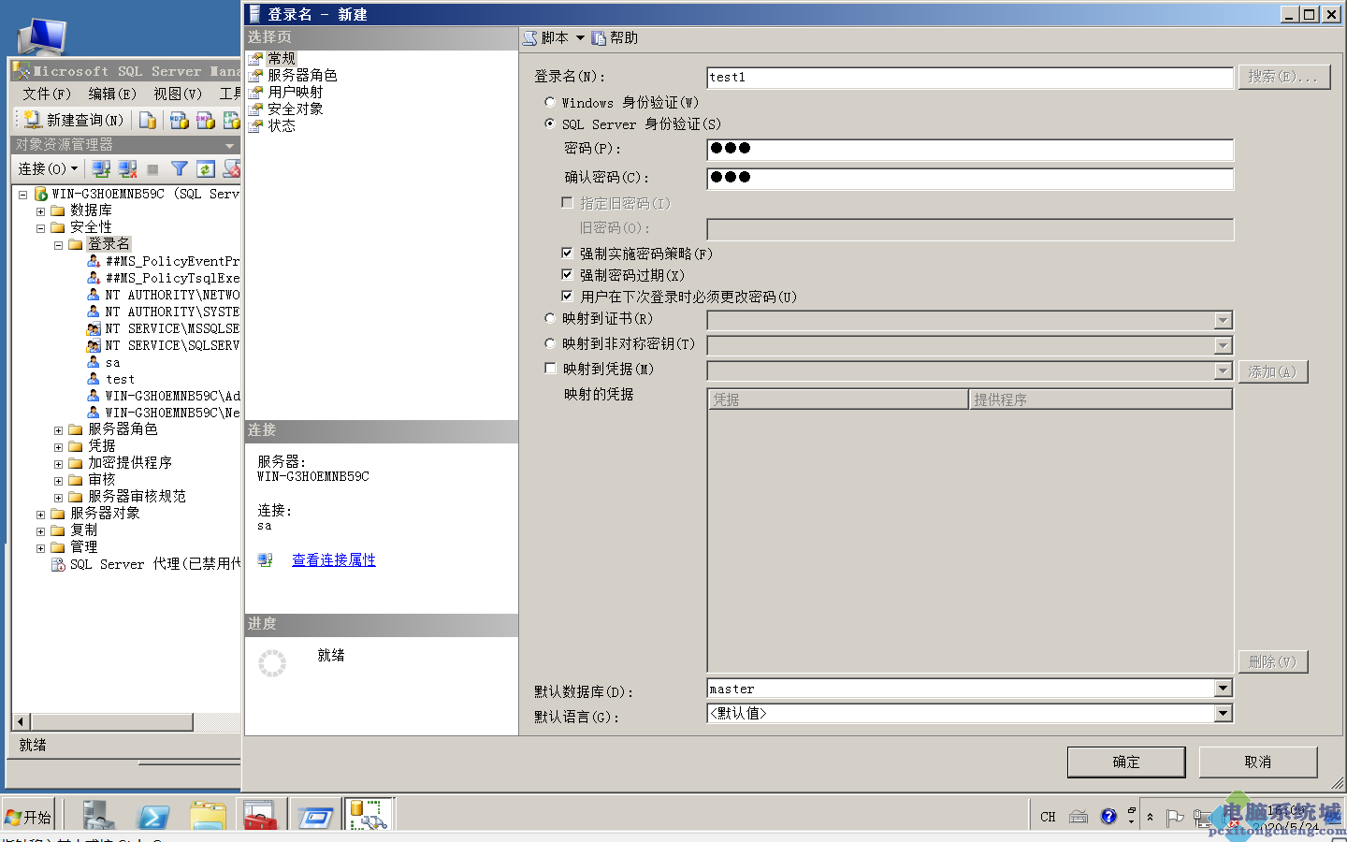Screen dimensions: 1347x842
Task: Click the 取消 button
Action: (1258, 762)
